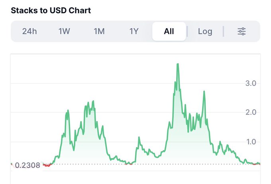Toggle the Log scale option
This screenshot has height=184, width=271.
[x=205, y=31]
